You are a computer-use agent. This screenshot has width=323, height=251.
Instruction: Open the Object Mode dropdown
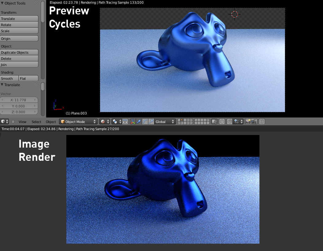pyautogui.click(x=78, y=122)
